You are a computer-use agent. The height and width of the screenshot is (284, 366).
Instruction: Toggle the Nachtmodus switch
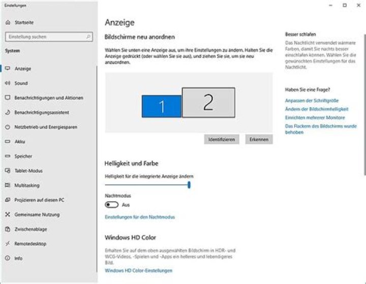111,205
